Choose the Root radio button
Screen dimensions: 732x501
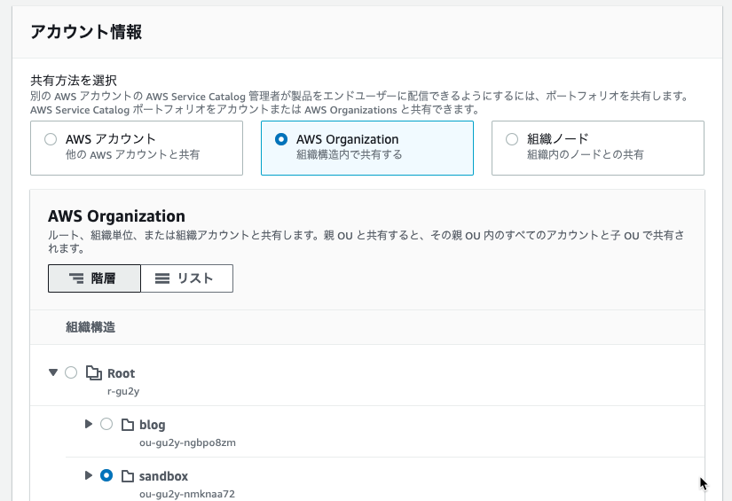coord(71,372)
